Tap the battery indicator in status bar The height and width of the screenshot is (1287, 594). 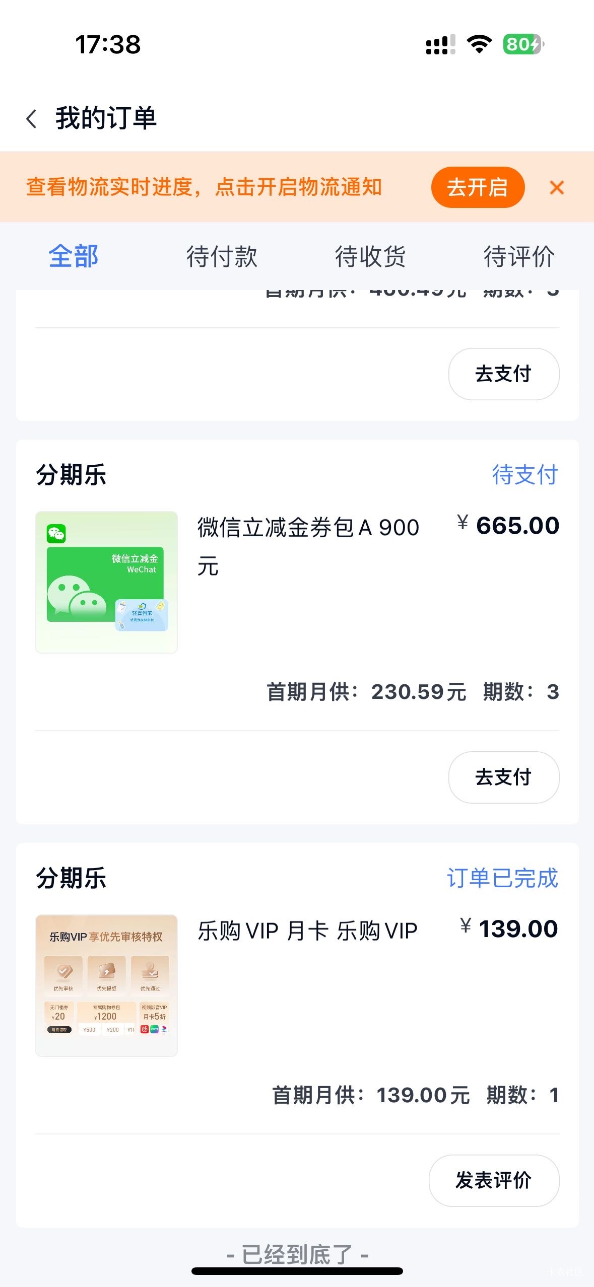click(523, 44)
